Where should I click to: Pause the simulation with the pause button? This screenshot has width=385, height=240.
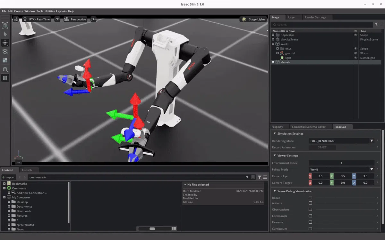click(5, 78)
